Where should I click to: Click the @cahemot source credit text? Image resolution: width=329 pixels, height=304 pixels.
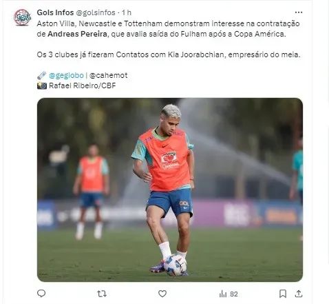108,75
